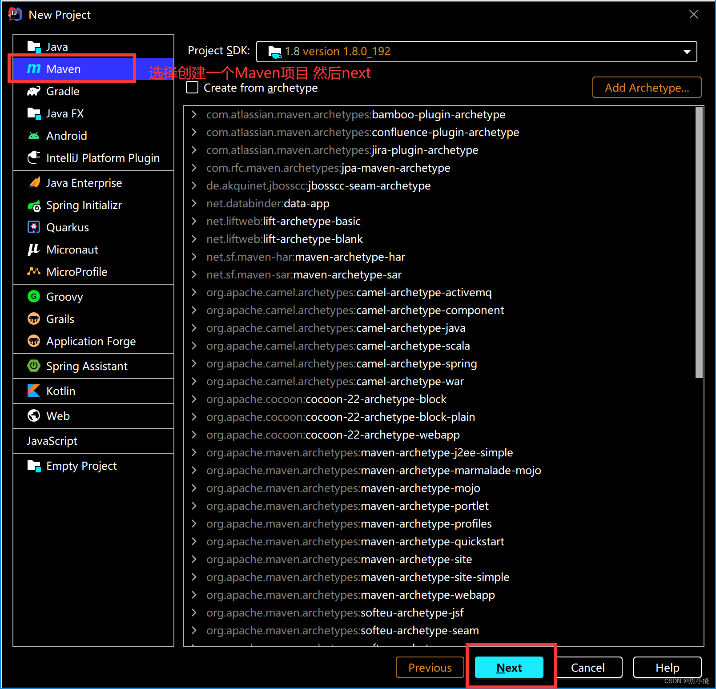Screen dimensions: 716x689
Task: Expand the net.databinder data-app node
Action: 194,203
